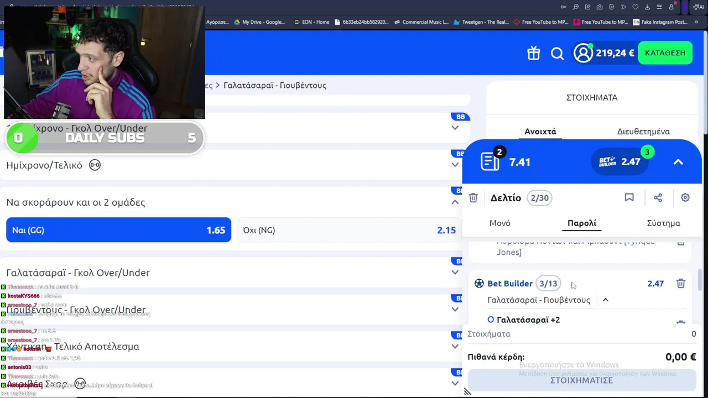The height and width of the screenshot is (398, 708).
Task: Click the key password icon in browser toolbar
Action: pyautogui.click(x=564, y=7)
